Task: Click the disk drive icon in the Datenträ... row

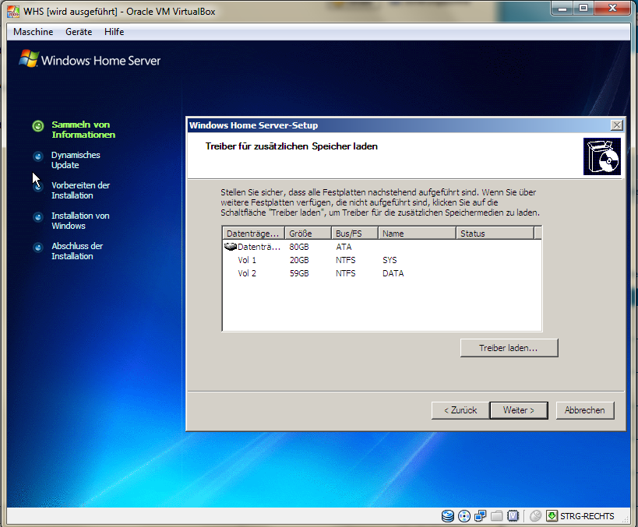Action: pyautogui.click(x=231, y=247)
